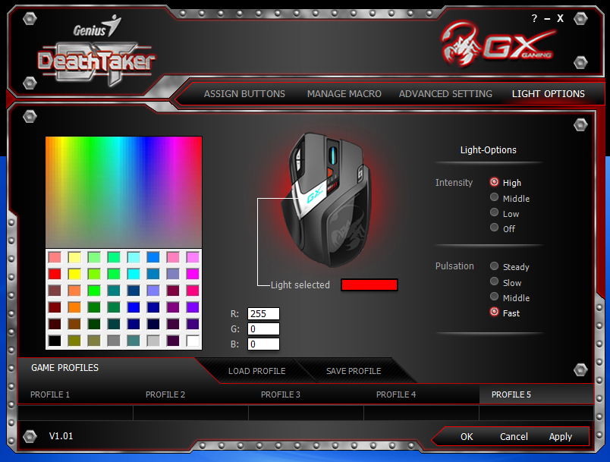610x462 pixels.
Task: Click the red Light selected color box
Action: (369, 285)
